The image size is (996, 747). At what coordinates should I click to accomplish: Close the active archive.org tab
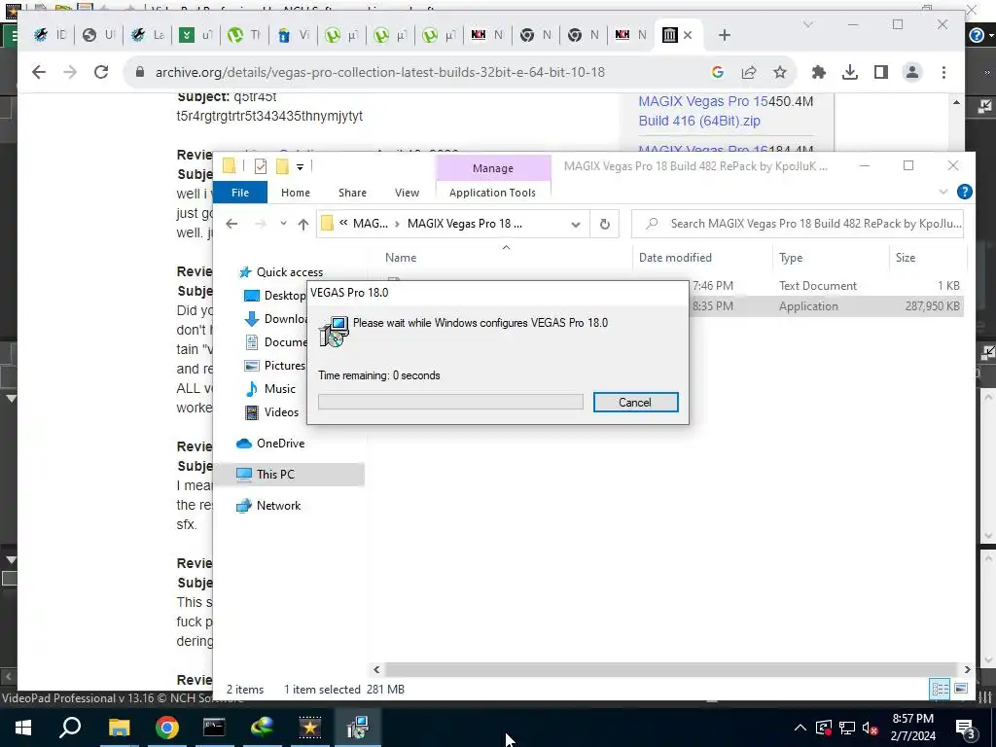click(688, 36)
